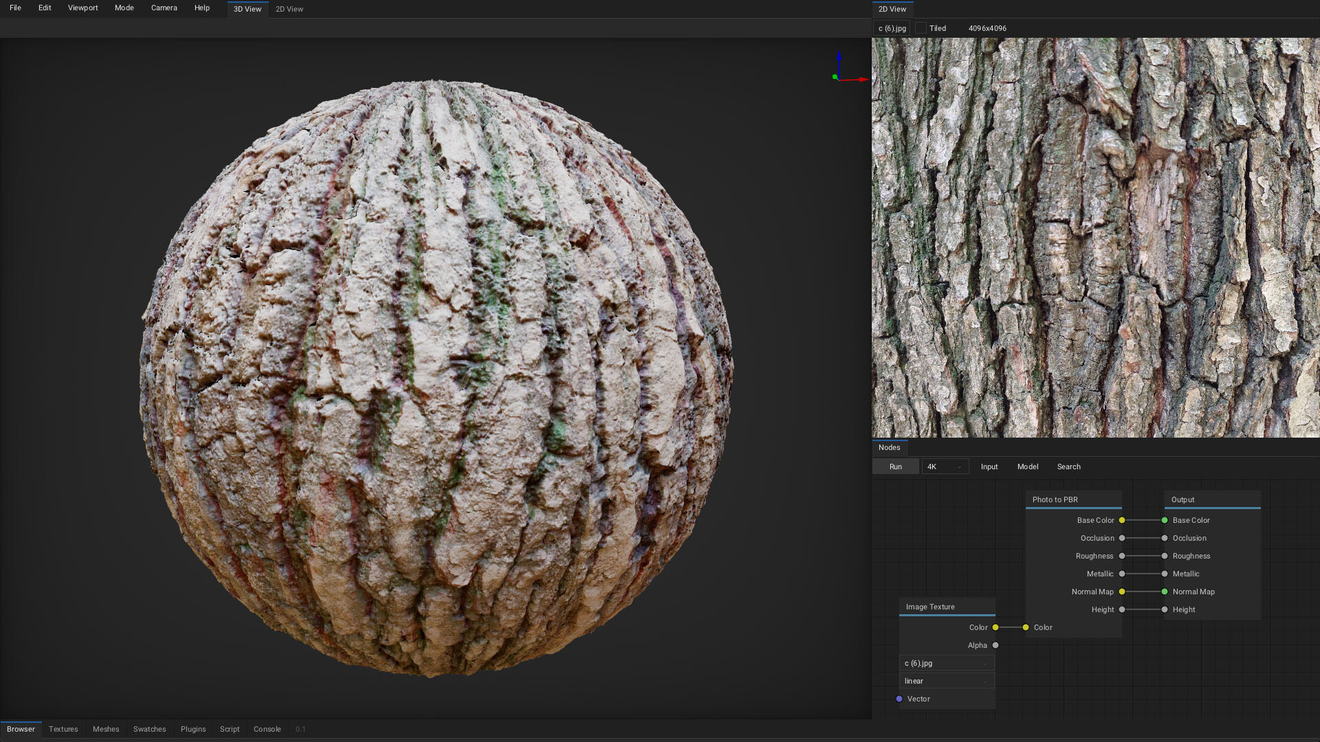Click the Search button in the Nodes toolbar

[x=1068, y=466]
